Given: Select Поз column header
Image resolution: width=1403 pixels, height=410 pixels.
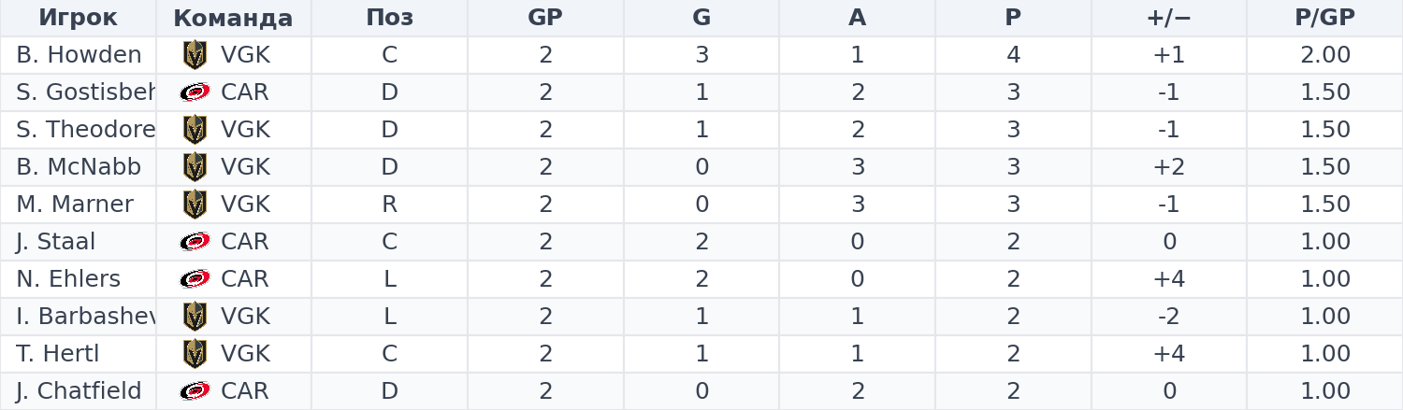Looking at the screenshot, I should 389,18.
